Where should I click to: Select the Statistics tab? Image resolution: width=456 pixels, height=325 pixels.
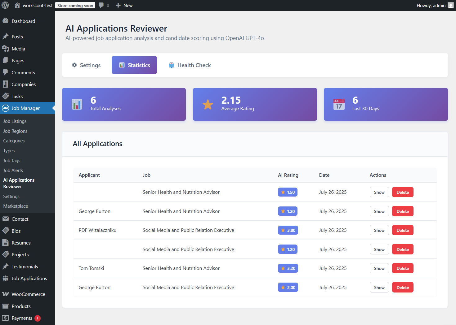click(134, 65)
